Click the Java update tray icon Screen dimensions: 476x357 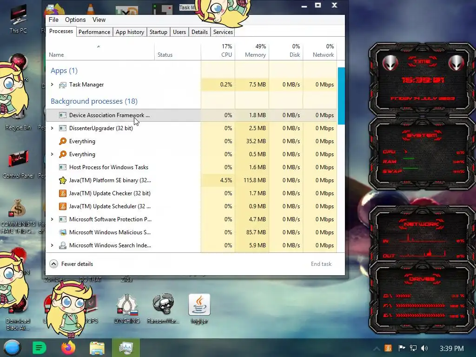(x=388, y=348)
